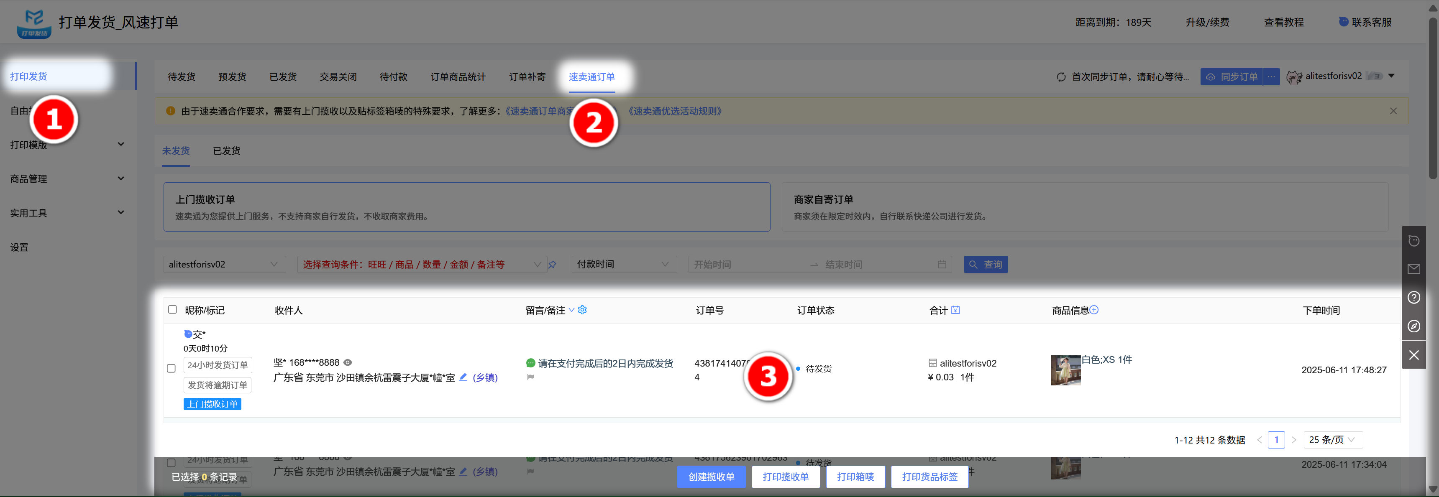Viewport: 1439px width, 497px height.
Task: Open the calendar date picker icon
Action: [x=942, y=265]
